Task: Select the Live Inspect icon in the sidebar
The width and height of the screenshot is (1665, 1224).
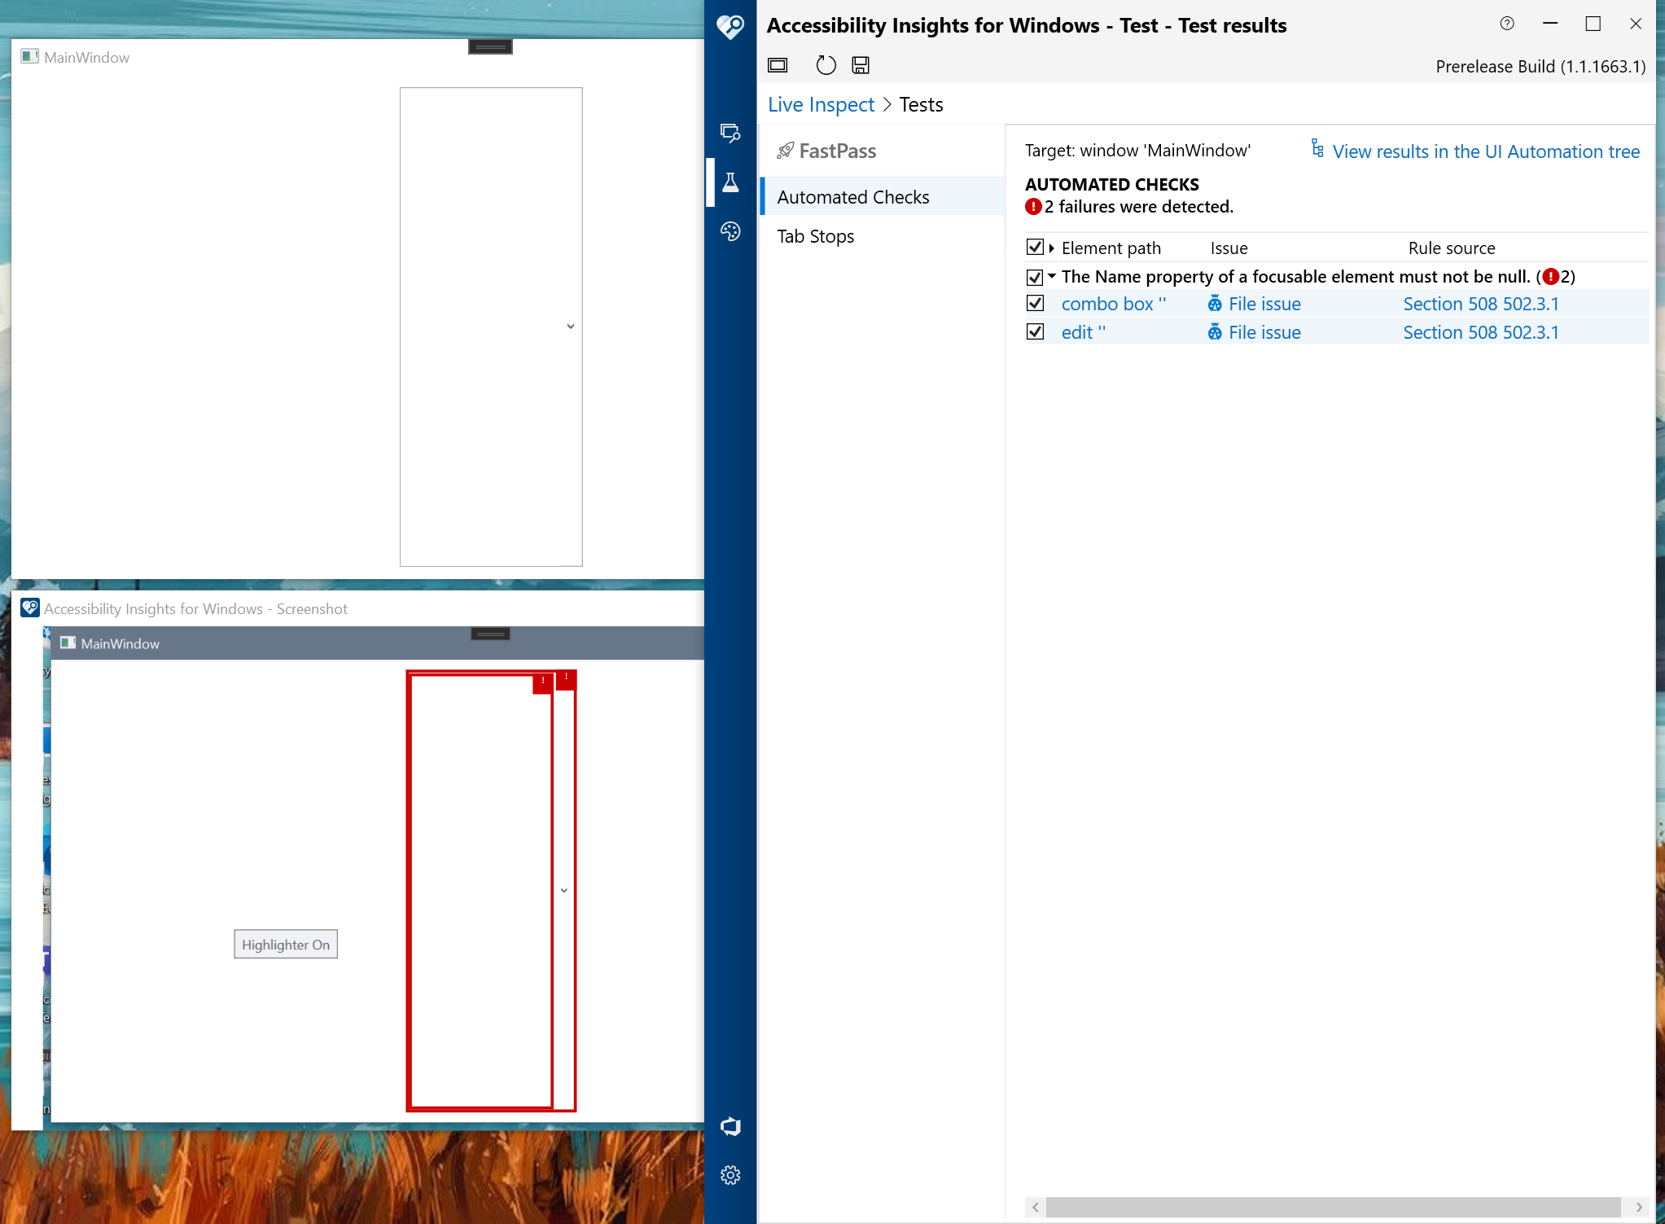Action: tap(730, 132)
